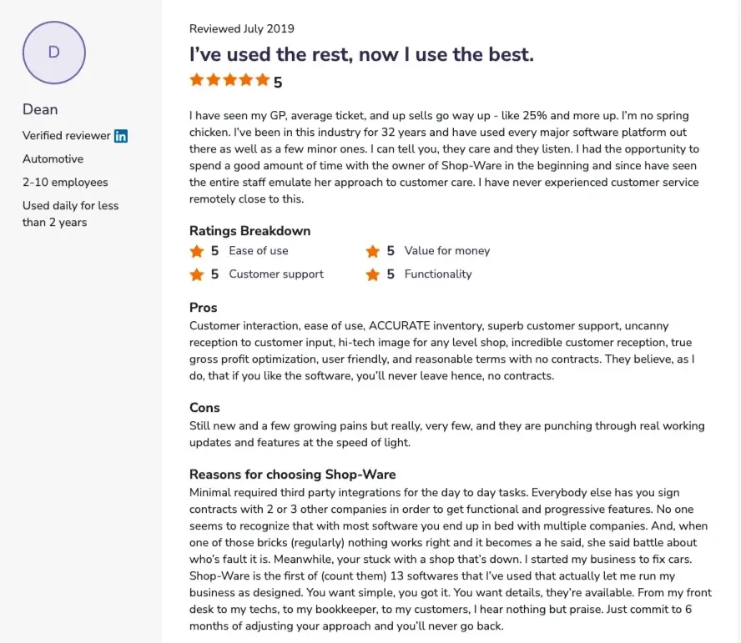
Task: Click the Value for money star icon
Action: click(x=372, y=251)
